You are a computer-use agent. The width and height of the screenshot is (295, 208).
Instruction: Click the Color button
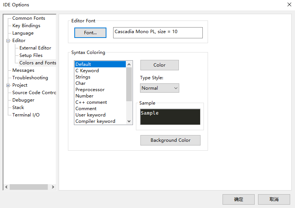pos(159,65)
